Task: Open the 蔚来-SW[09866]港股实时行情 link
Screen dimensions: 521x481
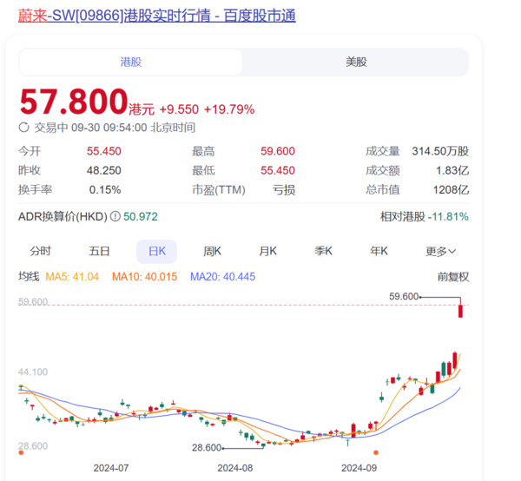Action: tap(157, 16)
